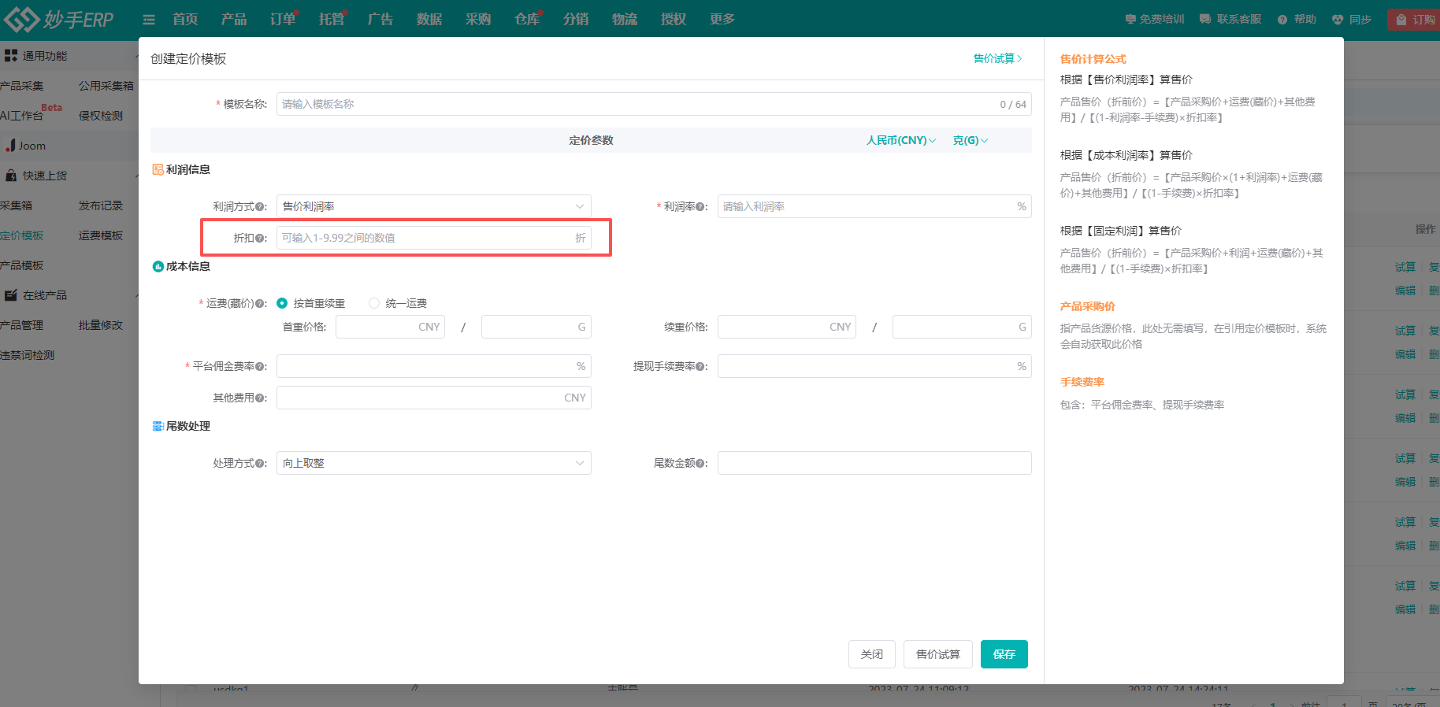Click the 保存 button
Image resolution: width=1440 pixels, height=707 pixels.
pos(1004,654)
